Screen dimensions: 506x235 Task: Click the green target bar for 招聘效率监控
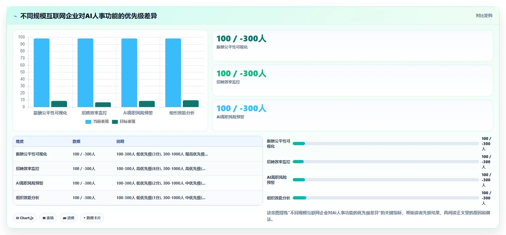click(x=103, y=105)
